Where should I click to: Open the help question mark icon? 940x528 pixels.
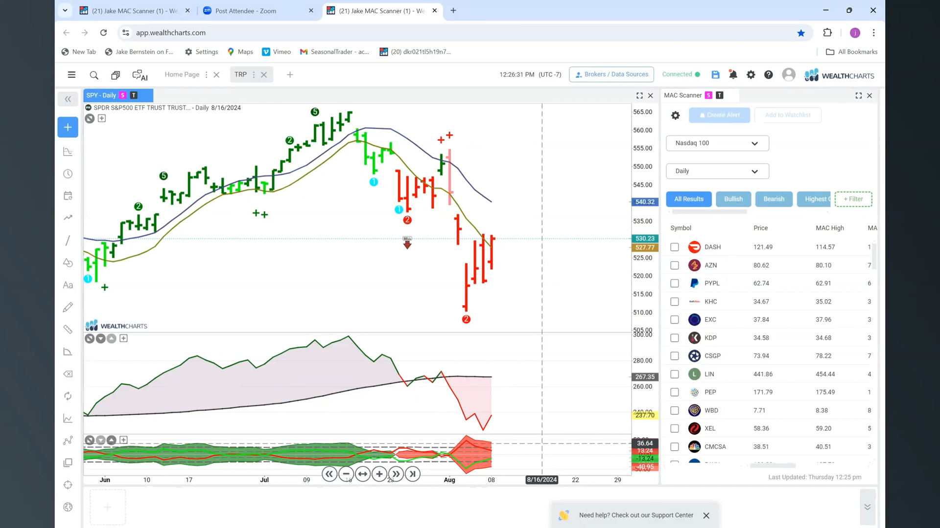(769, 75)
